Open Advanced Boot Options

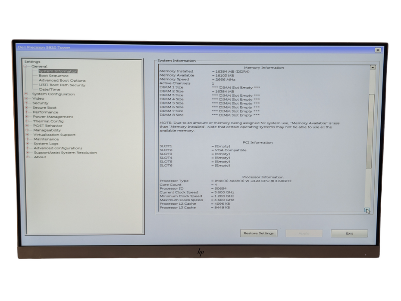click(62, 80)
